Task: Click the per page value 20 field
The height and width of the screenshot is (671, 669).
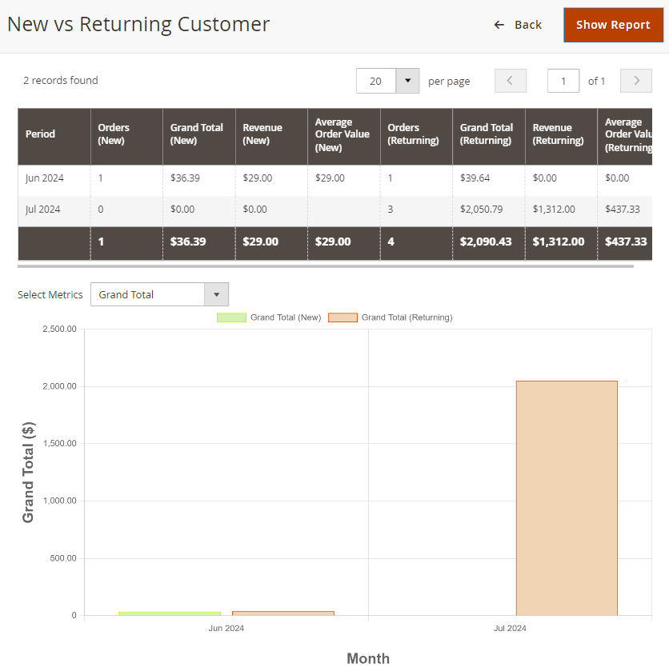Action: point(376,81)
